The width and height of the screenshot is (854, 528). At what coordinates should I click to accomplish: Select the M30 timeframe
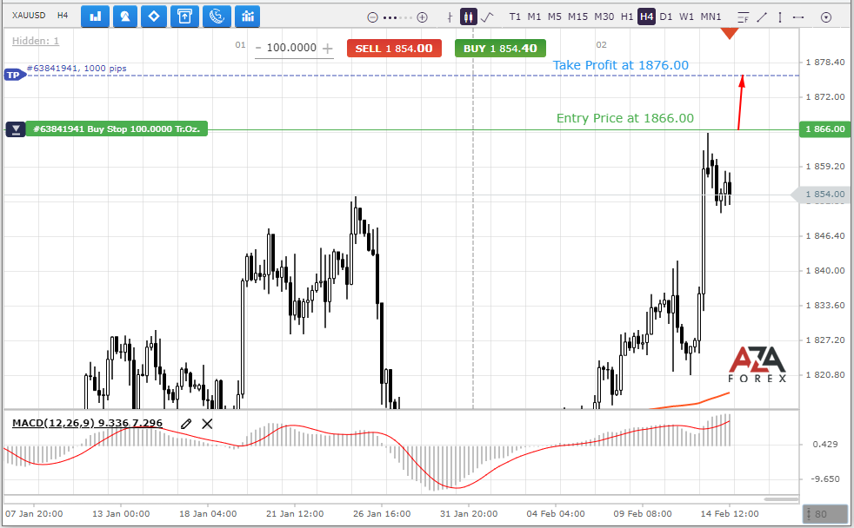[x=604, y=16]
